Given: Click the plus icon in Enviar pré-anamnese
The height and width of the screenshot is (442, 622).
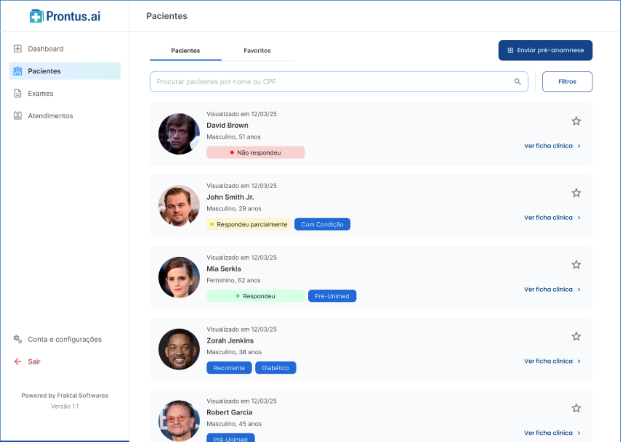Looking at the screenshot, I should [510, 50].
